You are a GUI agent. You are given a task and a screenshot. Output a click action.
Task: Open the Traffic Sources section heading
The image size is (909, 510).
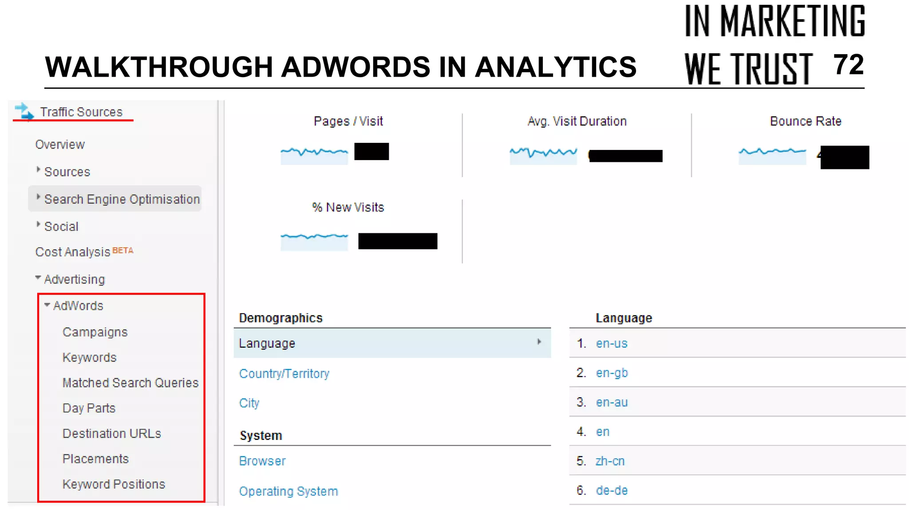(81, 112)
